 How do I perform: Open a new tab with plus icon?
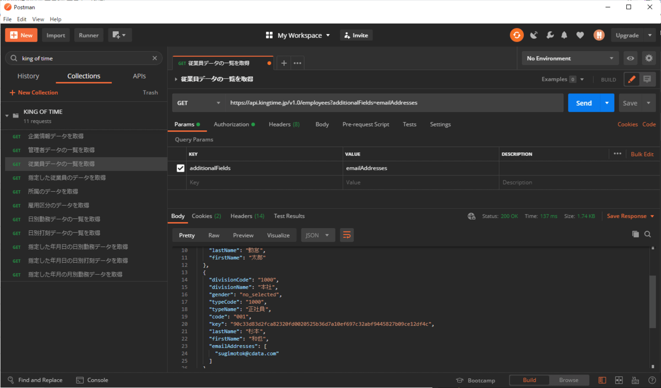click(x=284, y=63)
